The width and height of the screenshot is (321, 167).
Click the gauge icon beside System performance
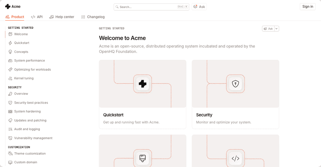point(10,61)
